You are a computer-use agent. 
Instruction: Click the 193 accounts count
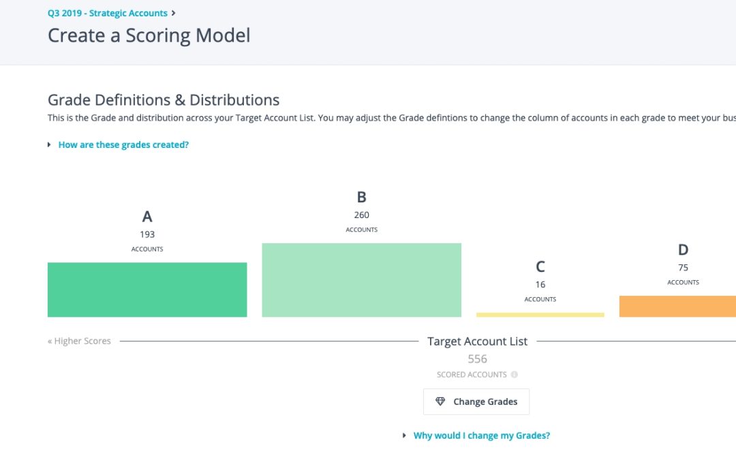click(147, 234)
